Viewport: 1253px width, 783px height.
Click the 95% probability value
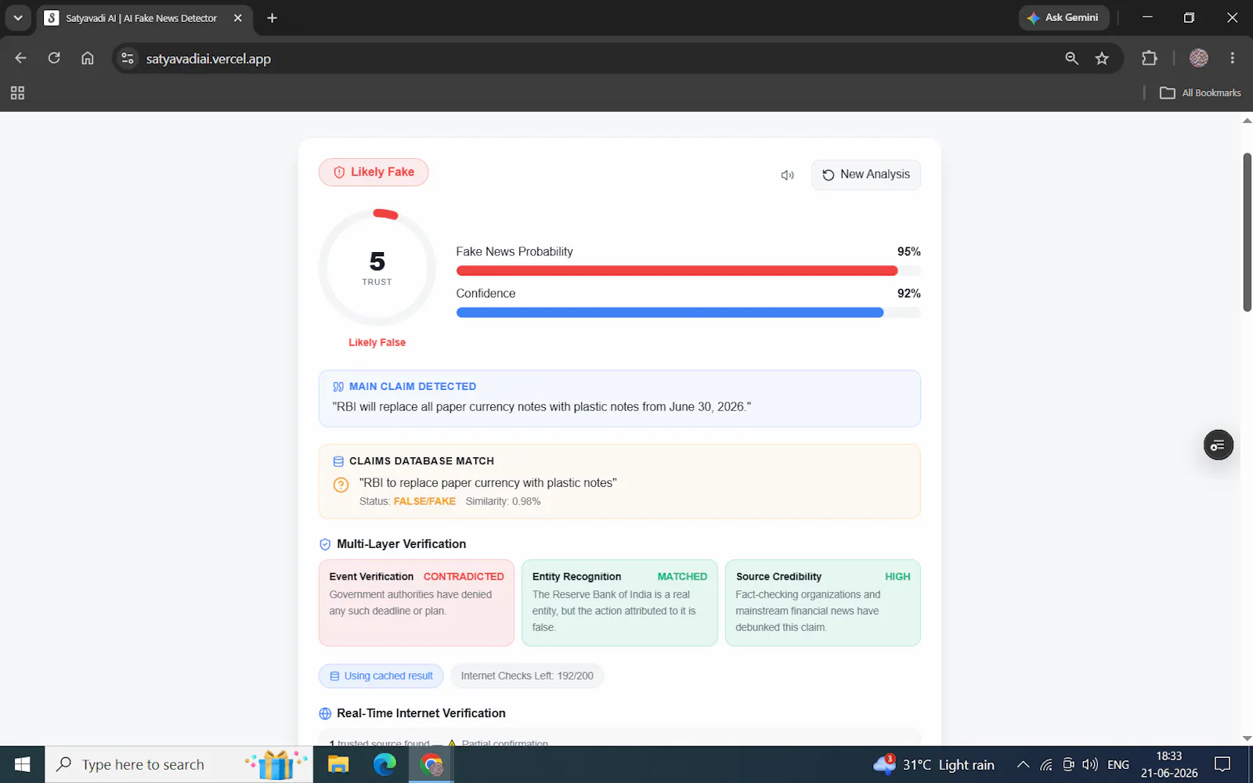908,251
